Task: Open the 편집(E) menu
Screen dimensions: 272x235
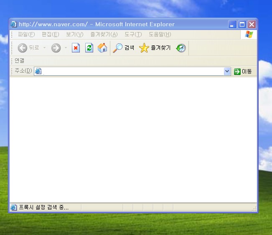Action: click(x=50, y=35)
